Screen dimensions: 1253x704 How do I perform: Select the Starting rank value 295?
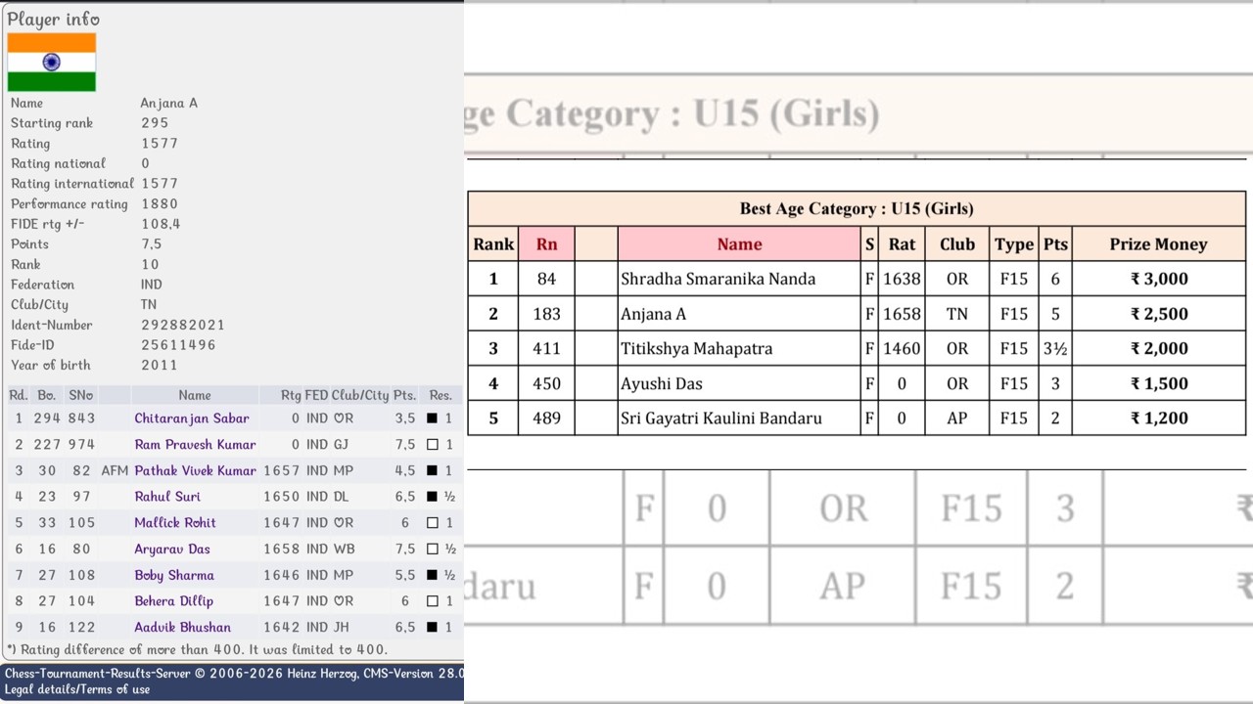[x=155, y=123]
